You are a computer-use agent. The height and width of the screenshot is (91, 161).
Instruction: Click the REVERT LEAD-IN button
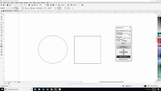coord(123,57)
